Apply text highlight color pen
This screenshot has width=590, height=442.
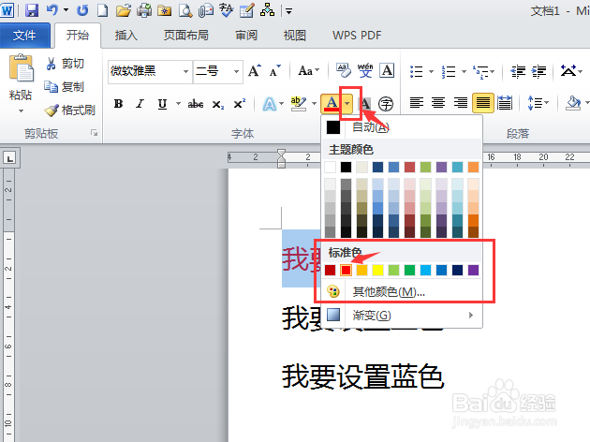(299, 103)
